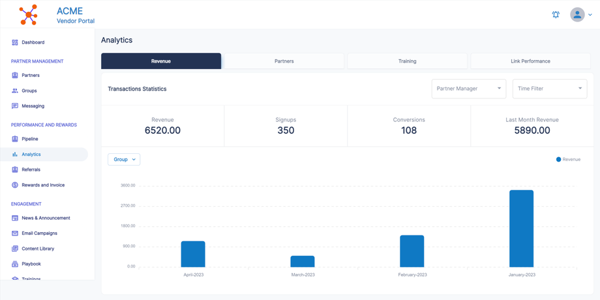Click the March-2023 revenue bar

(x=303, y=262)
